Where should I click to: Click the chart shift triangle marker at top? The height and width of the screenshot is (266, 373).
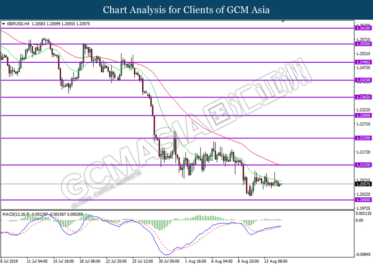click(283, 22)
